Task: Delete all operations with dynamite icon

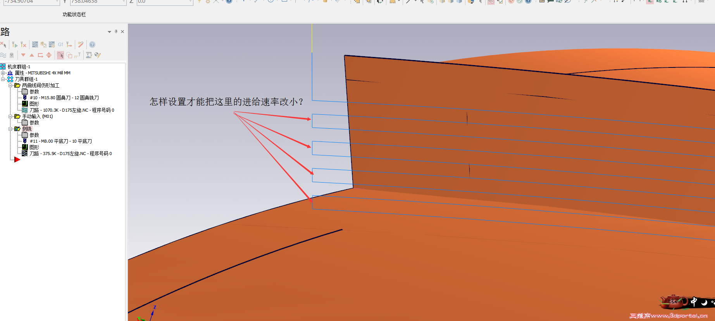Action: (81, 45)
